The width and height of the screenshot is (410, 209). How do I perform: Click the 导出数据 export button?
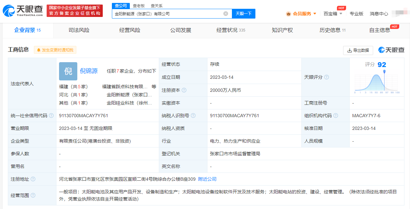(358, 50)
